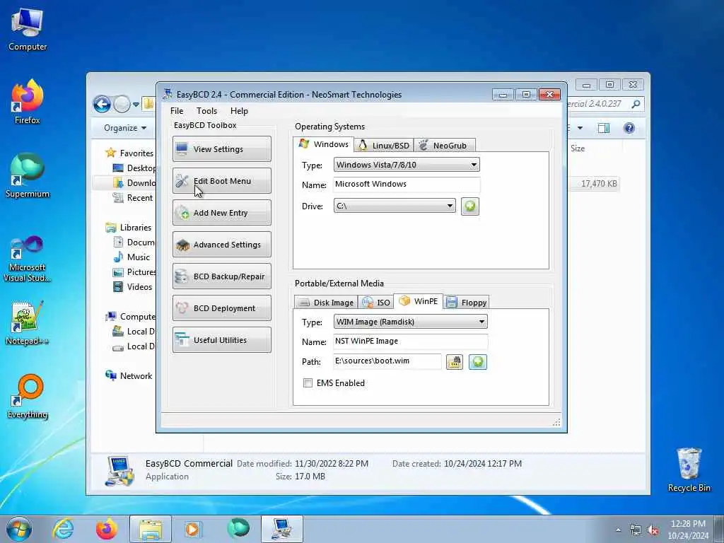Click the Forward arrow in Explorer window
Image resolution: width=724 pixels, height=543 pixels.
click(x=122, y=105)
